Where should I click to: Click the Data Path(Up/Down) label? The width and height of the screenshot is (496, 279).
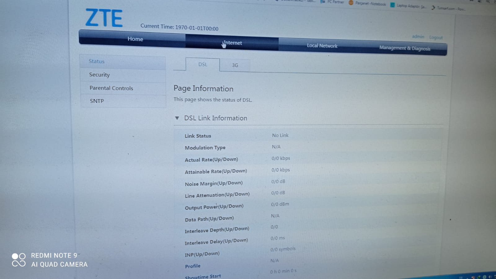[209, 219]
